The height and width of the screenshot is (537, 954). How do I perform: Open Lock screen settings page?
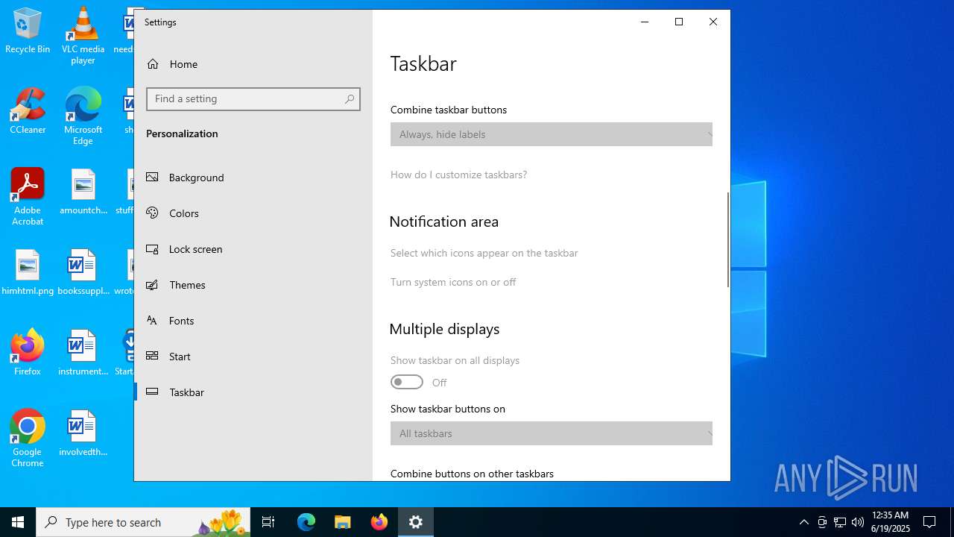click(x=253, y=249)
